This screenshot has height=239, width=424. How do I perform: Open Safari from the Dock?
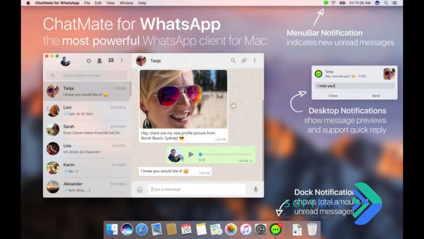[x=141, y=230]
